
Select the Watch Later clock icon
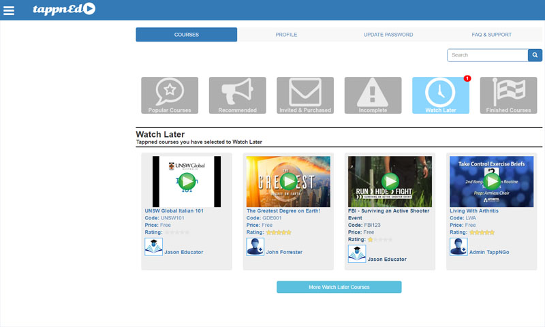tap(441, 95)
